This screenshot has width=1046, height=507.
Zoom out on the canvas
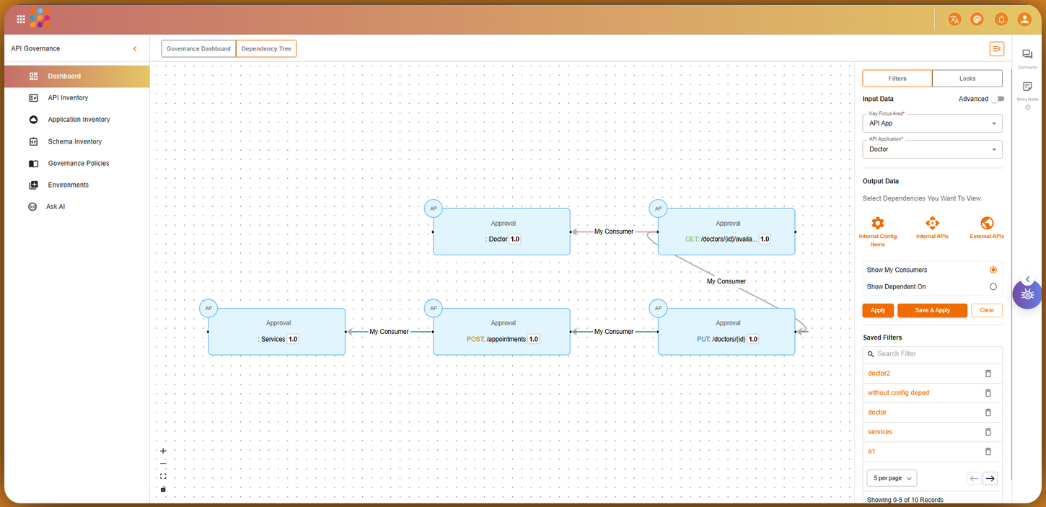coord(163,463)
